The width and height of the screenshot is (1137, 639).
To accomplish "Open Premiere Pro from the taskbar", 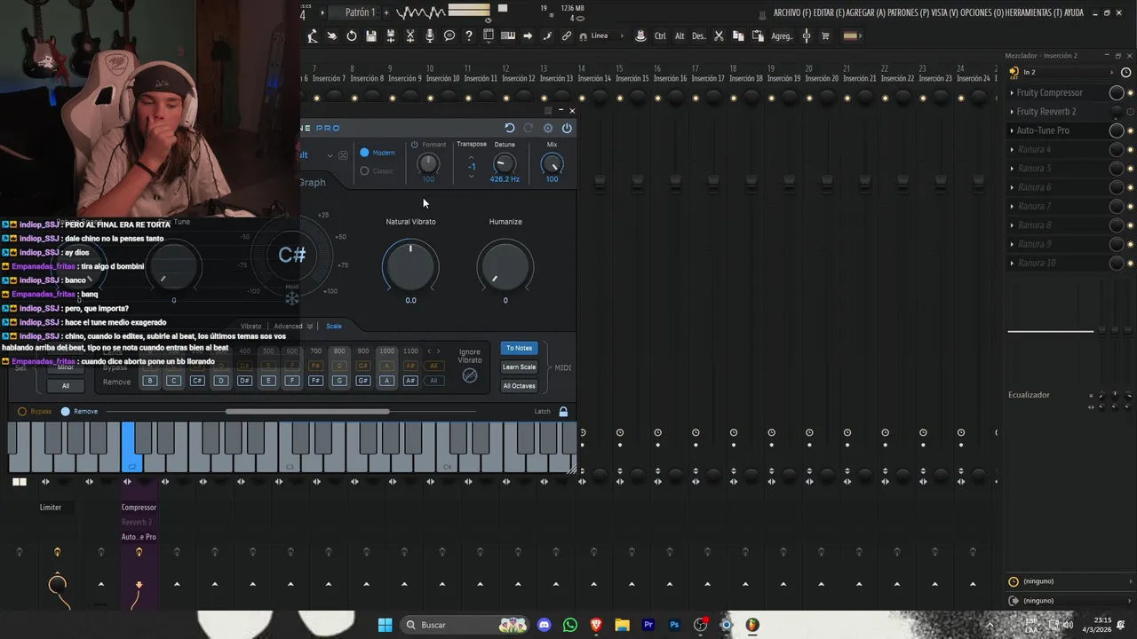I will point(648,625).
